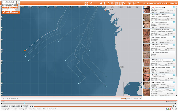Select the distance ruler tool
The height and width of the screenshot is (111, 178).
(x=124, y=3)
